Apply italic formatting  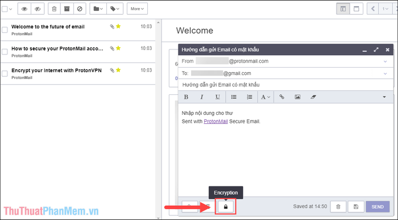click(202, 97)
